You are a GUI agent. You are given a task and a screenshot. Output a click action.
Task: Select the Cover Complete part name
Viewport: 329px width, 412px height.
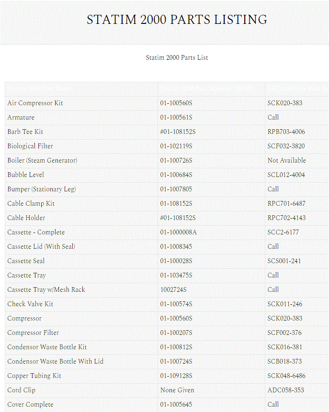[30, 404]
